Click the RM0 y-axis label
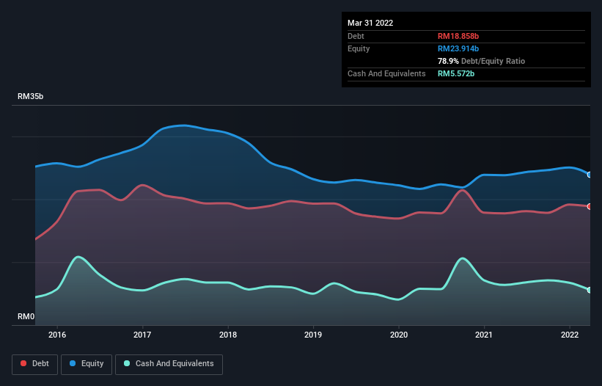The image size is (602, 386). (26, 316)
